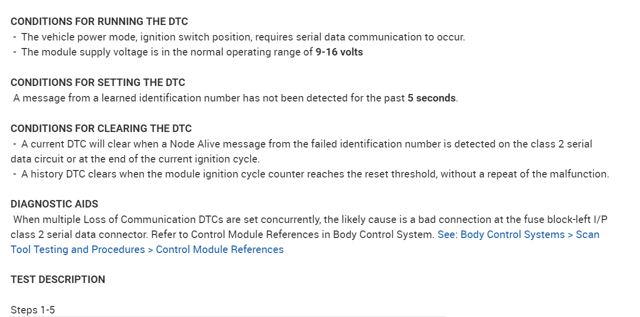Click the 'Control Module References' link text
Screen dimensions: 640x317
point(219,249)
